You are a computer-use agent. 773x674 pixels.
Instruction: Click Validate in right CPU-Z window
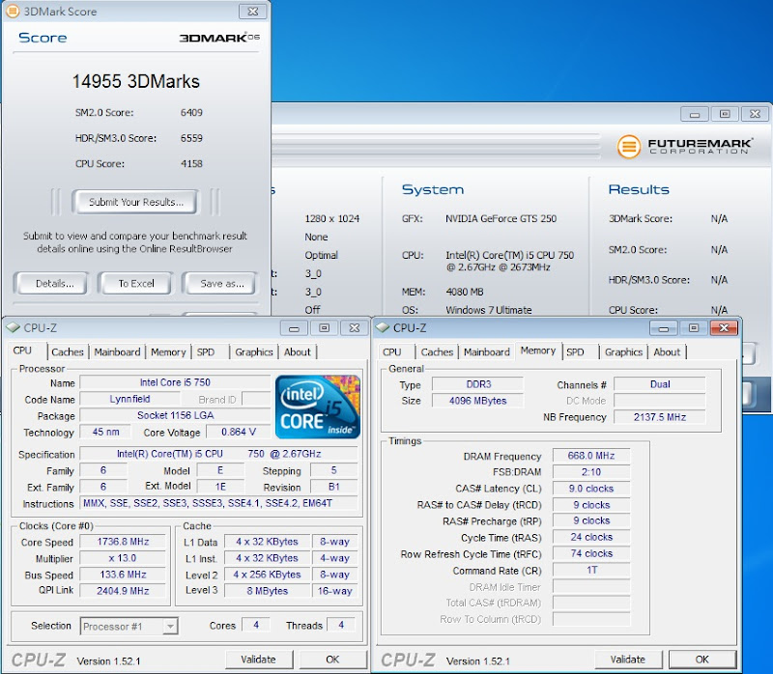[x=628, y=660]
